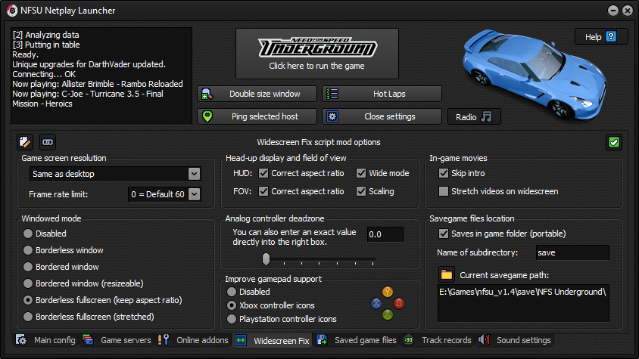Click the Ping selected host pin icon
The width and height of the screenshot is (639, 359).
[207, 116]
